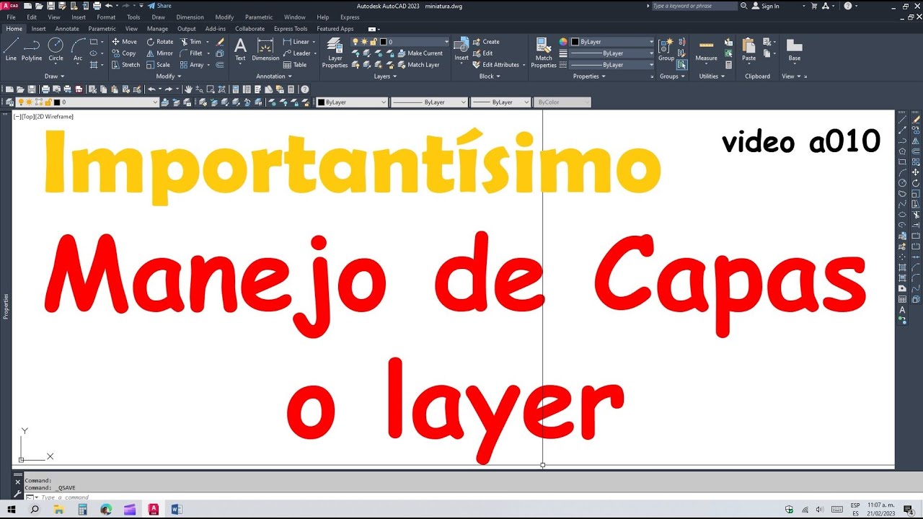Image resolution: width=923 pixels, height=519 pixels.
Task: Click the object color wheel icon in Properties
Action: click(563, 42)
